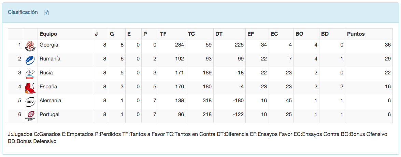Select the Georgia team name
Screen dimensions: 401x157
49,45
